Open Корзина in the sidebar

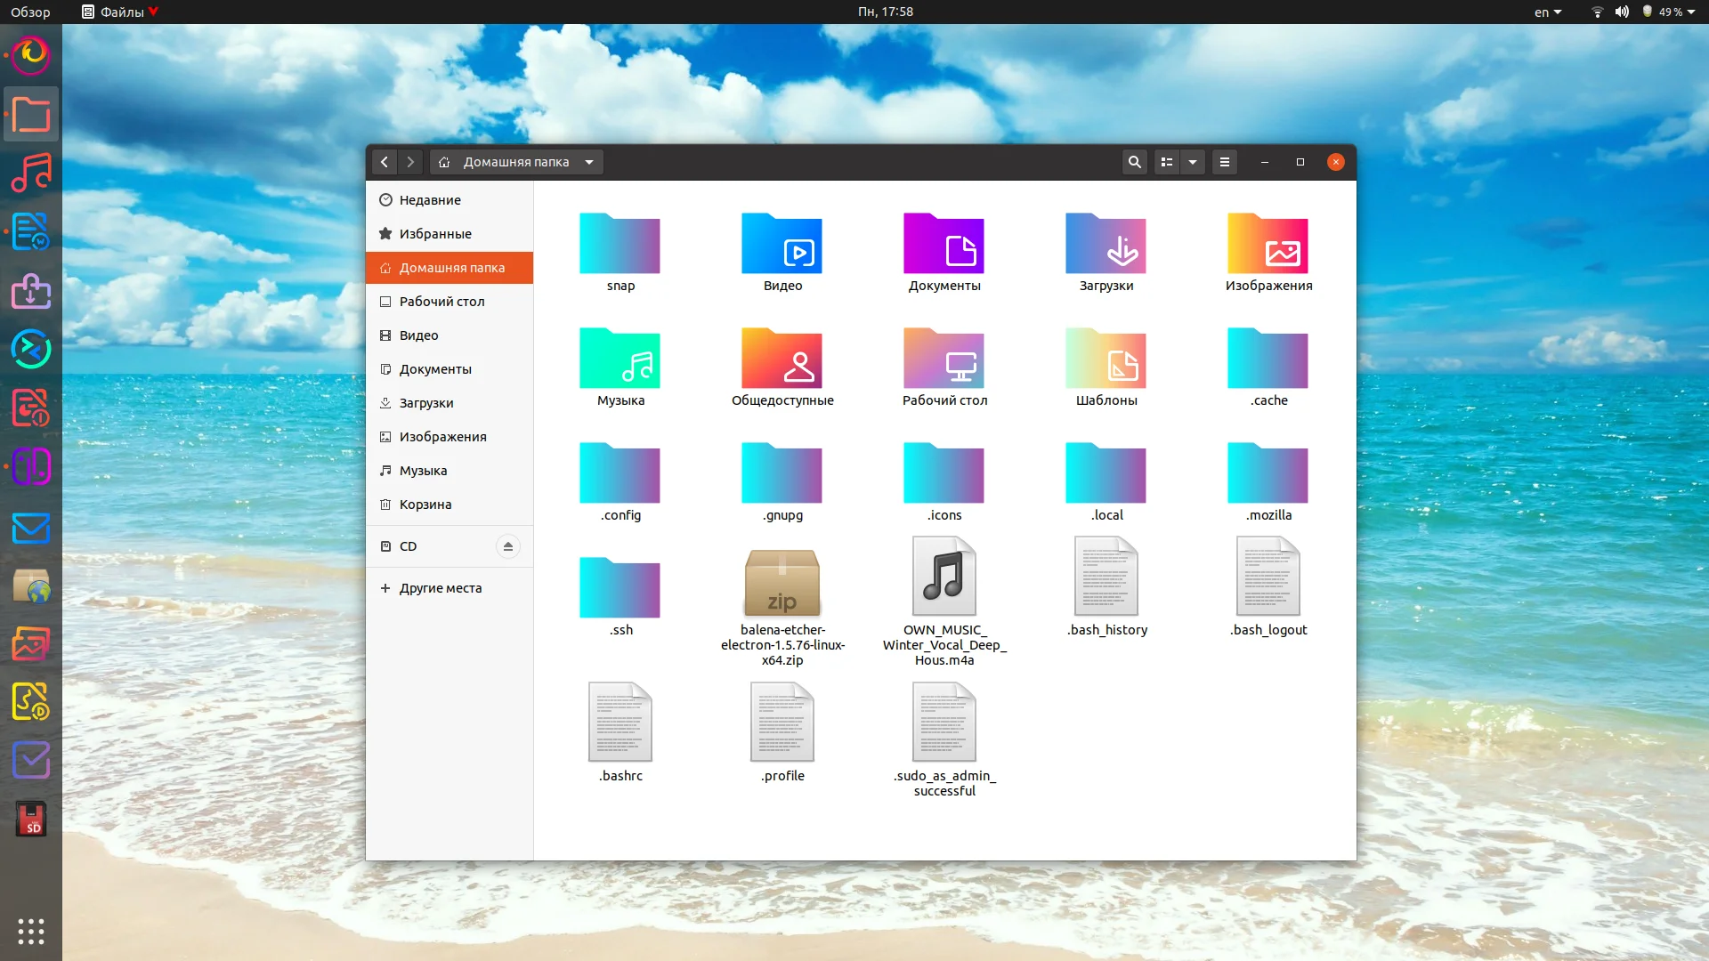[425, 505]
